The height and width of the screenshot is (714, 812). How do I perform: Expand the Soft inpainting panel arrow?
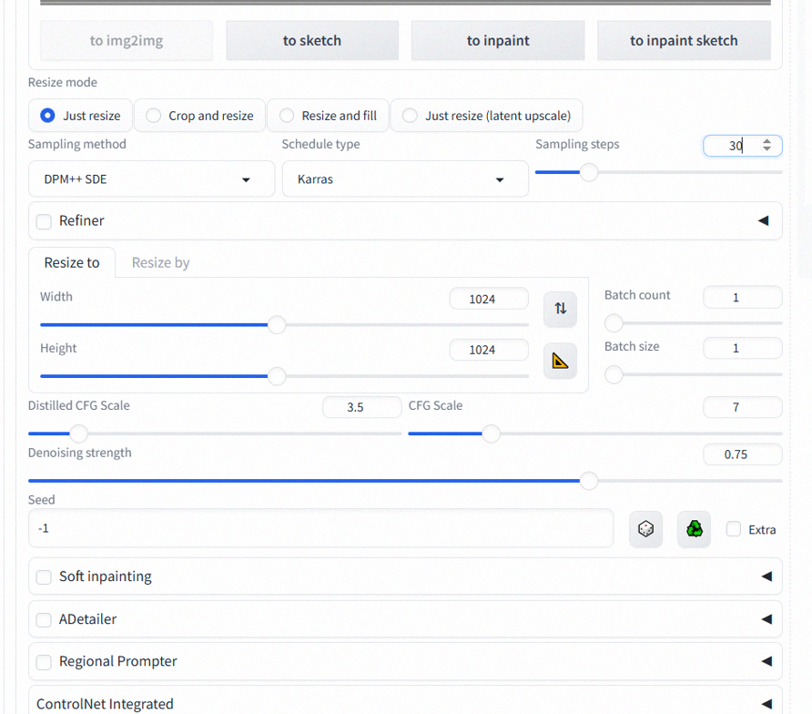[x=767, y=576]
